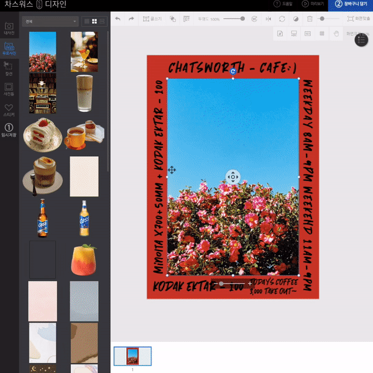373x373 pixels.
Task: Click the rectangle size box icon
Action: (308, 34)
